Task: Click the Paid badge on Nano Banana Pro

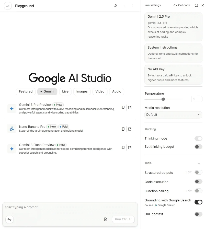Action: click(64, 127)
